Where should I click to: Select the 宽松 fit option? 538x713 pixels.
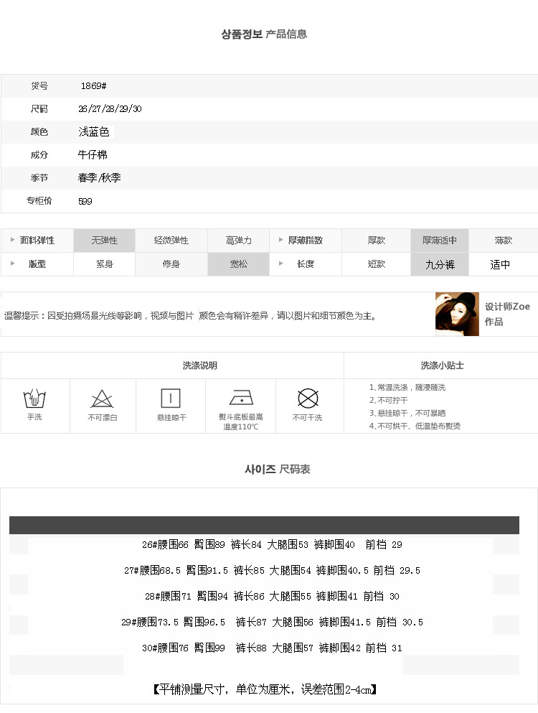point(239,264)
